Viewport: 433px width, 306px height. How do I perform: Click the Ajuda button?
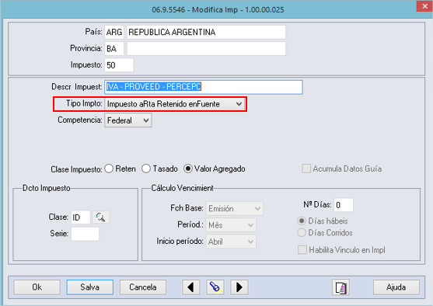[x=396, y=287]
